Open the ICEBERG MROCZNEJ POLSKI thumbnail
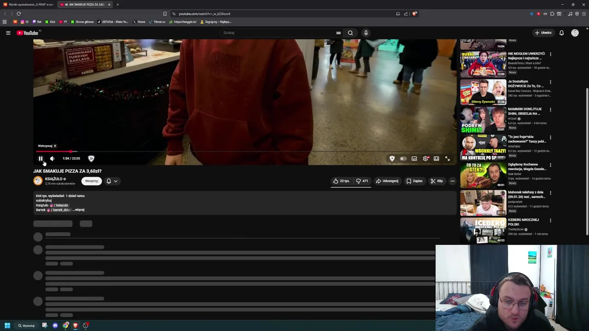This screenshot has width=589, height=331. [483, 230]
